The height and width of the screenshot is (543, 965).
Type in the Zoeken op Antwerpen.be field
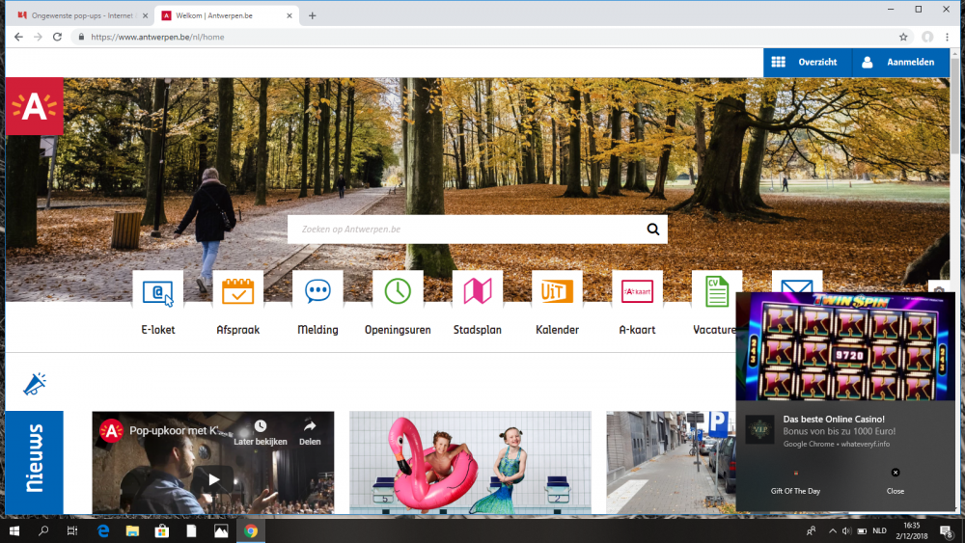(x=463, y=230)
